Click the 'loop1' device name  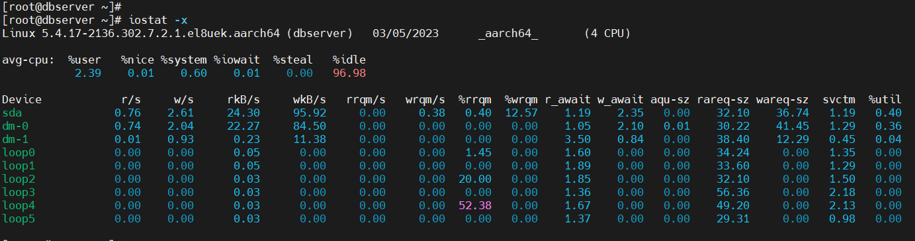[x=19, y=166]
